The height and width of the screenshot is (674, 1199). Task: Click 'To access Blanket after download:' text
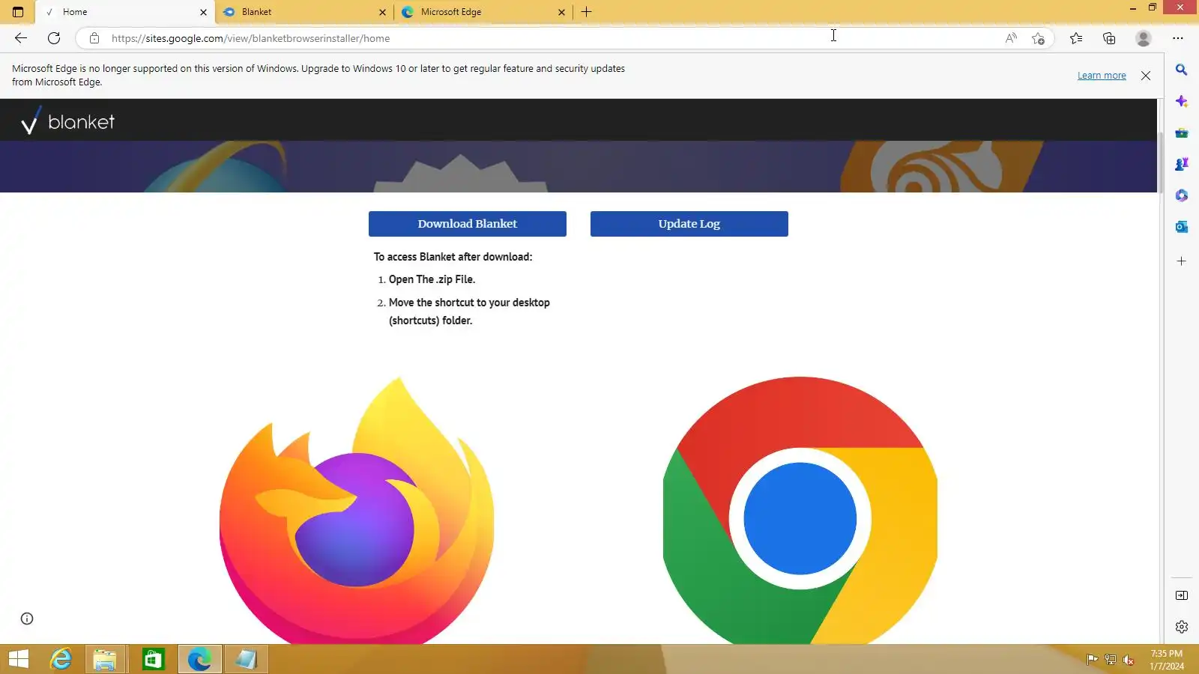point(453,257)
